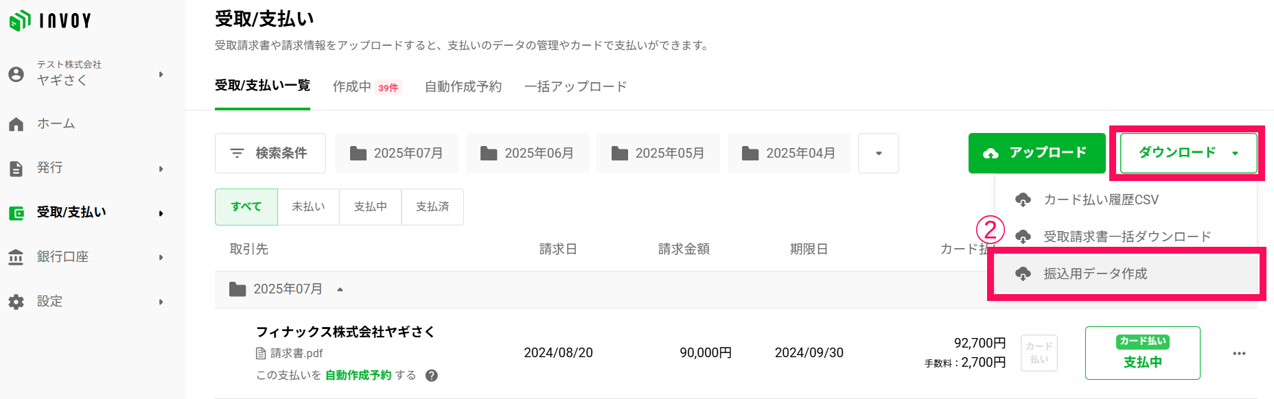Switch to 作成中 tab

coord(351,86)
